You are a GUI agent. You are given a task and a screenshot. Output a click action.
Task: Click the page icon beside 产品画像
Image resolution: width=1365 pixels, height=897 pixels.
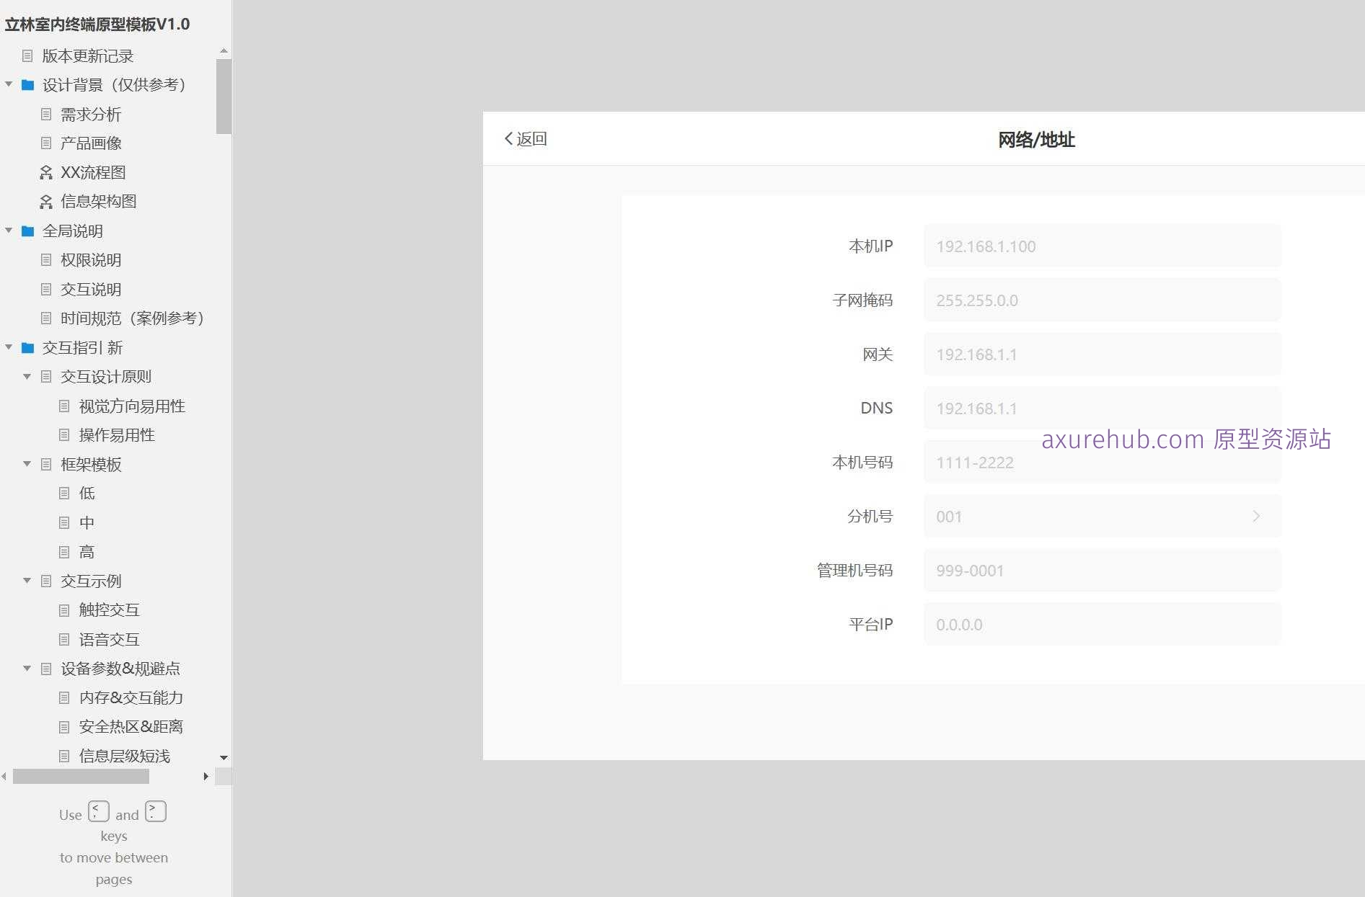(46, 143)
